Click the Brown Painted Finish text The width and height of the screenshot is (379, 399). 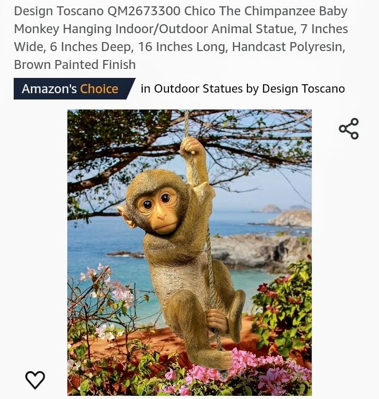(75, 65)
